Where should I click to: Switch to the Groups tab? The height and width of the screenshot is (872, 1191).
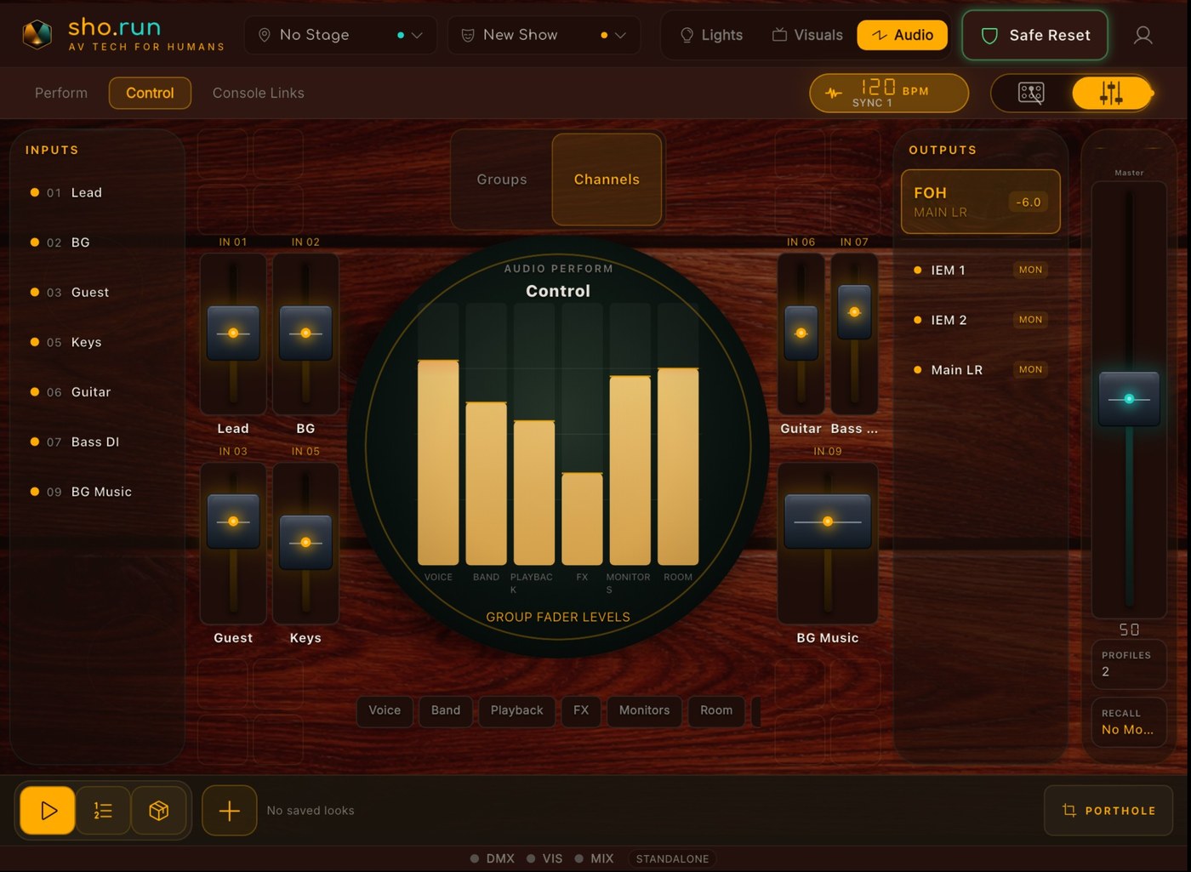pos(502,180)
